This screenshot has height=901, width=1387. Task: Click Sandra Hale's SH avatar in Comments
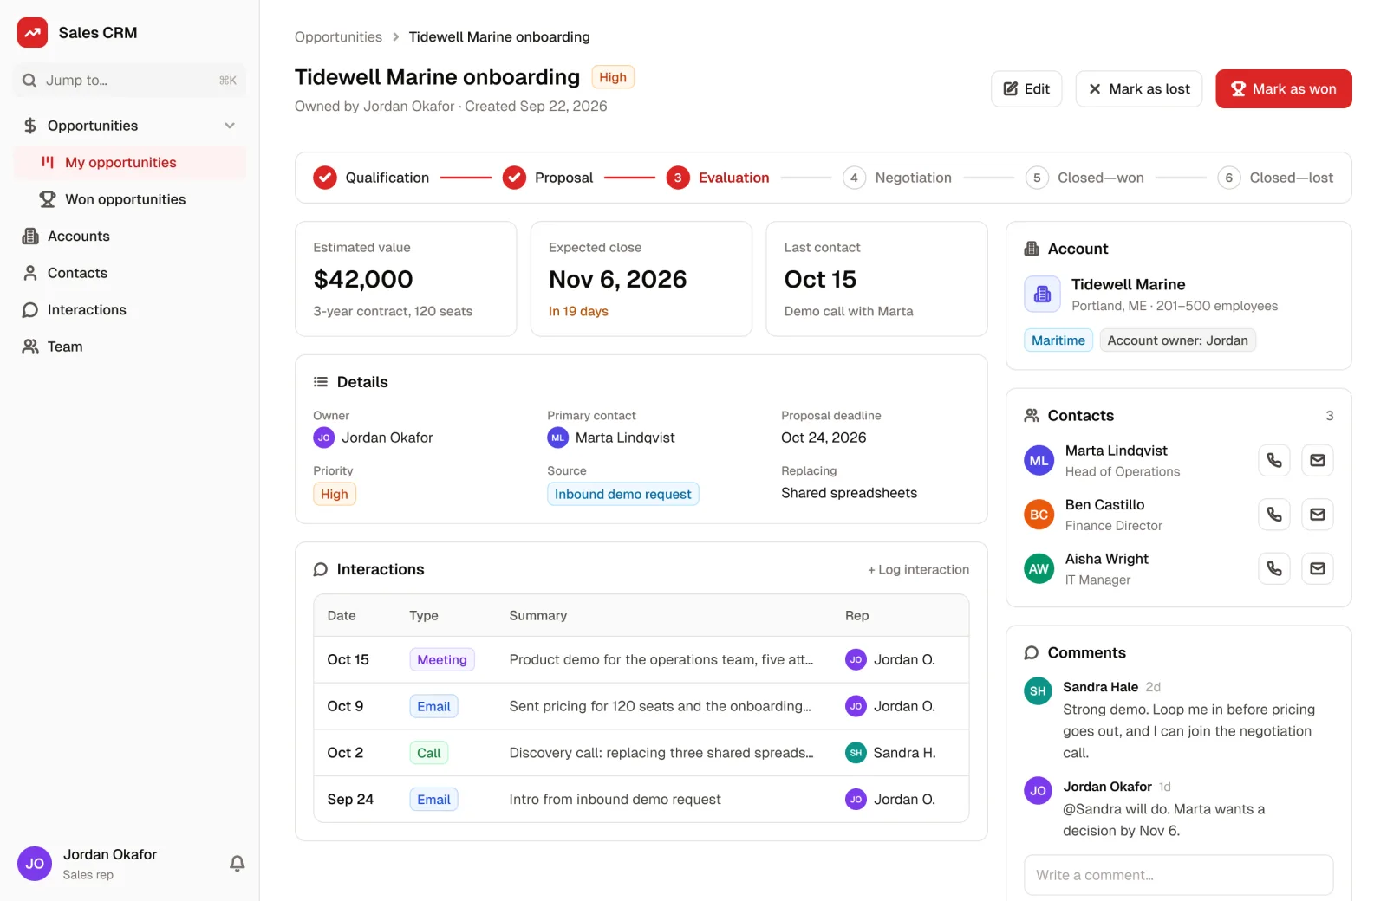coord(1038,691)
